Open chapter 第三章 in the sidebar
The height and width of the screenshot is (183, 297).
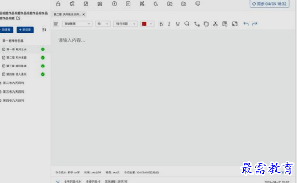[x=16, y=66]
